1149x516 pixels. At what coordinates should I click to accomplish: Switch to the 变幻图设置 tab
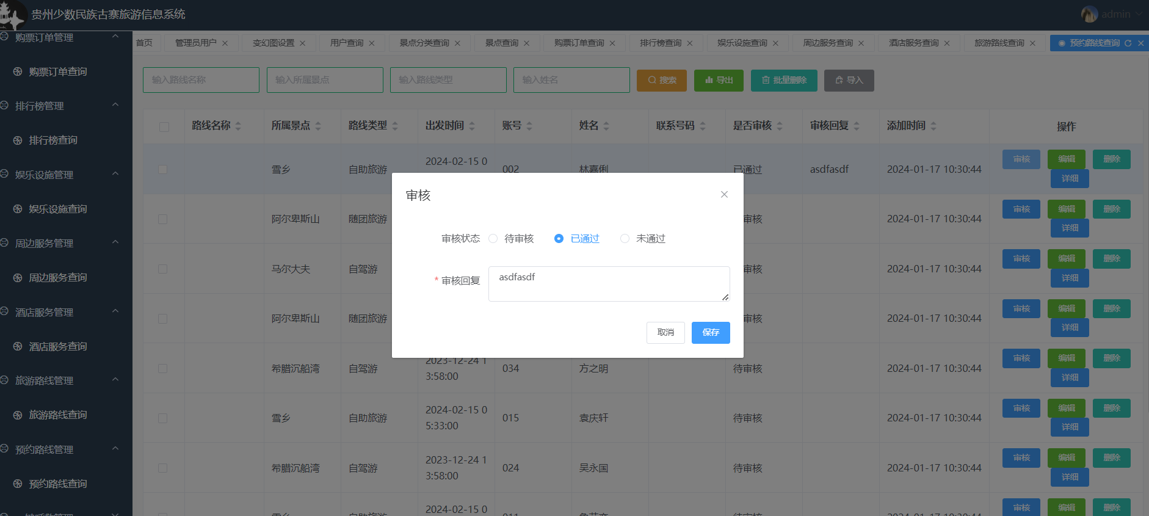coord(274,43)
